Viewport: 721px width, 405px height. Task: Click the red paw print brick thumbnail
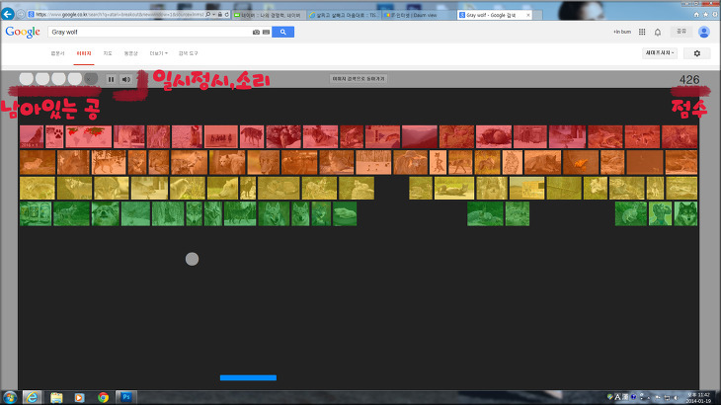tap(54, 136)
